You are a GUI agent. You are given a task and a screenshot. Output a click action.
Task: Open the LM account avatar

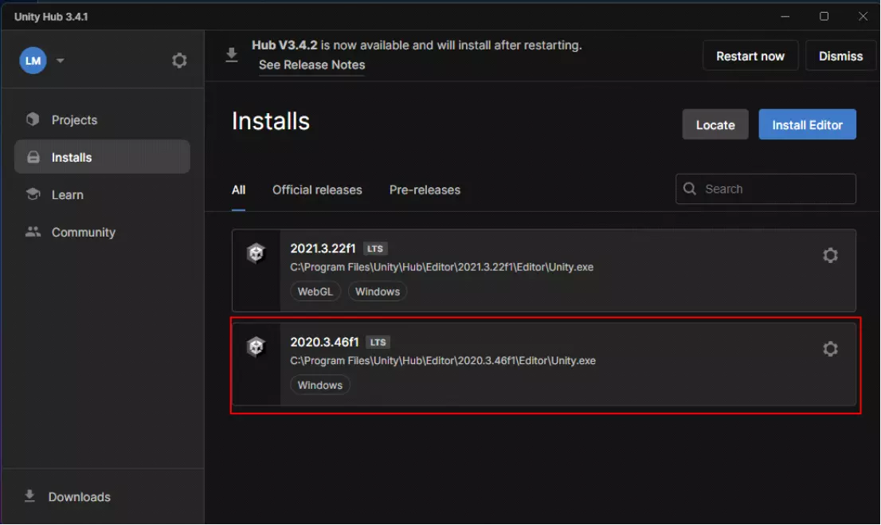coord(33,60)
